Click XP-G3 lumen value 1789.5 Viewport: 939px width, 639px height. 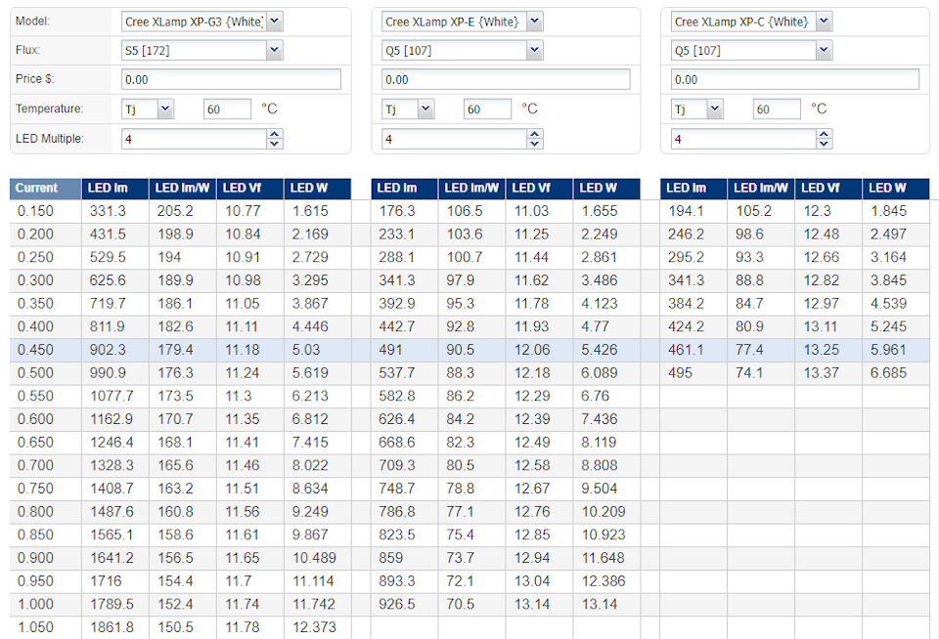pyautogui.click(x=112, y=604)
